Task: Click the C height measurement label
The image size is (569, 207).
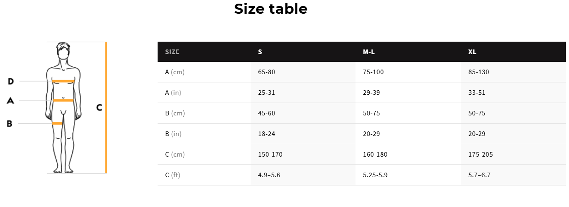Action: click(x=99, y=108)
